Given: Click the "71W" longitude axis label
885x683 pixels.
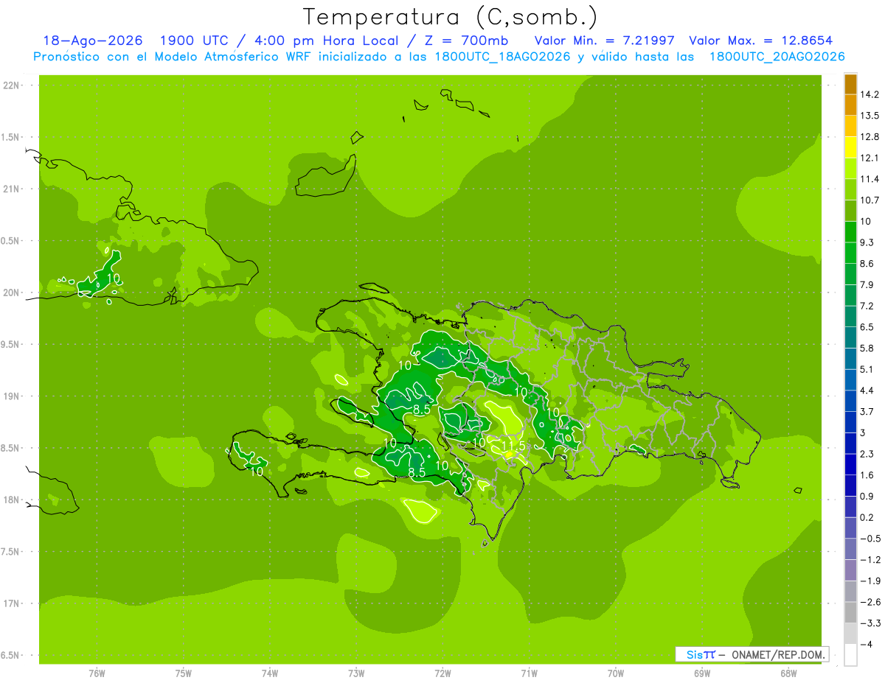Looking at the screenshot, I should (529, 673).
